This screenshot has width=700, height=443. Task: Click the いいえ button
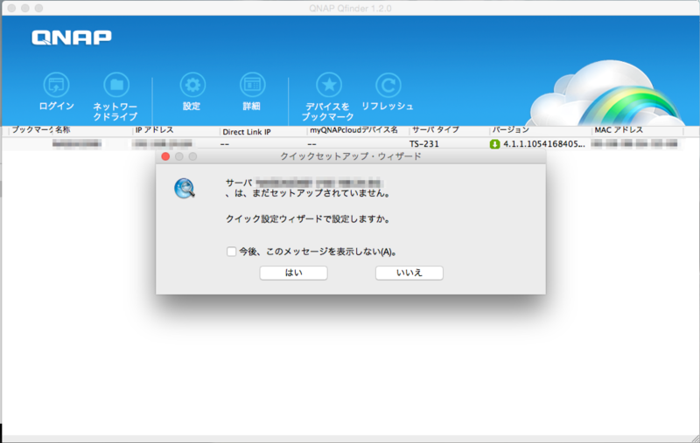[409, 273]
